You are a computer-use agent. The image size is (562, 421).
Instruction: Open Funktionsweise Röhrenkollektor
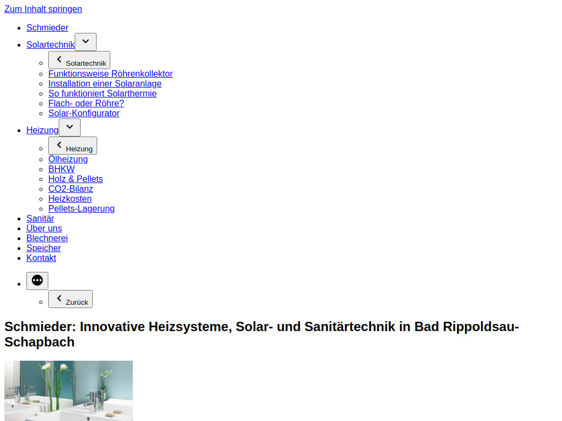(x=110, y=73)
